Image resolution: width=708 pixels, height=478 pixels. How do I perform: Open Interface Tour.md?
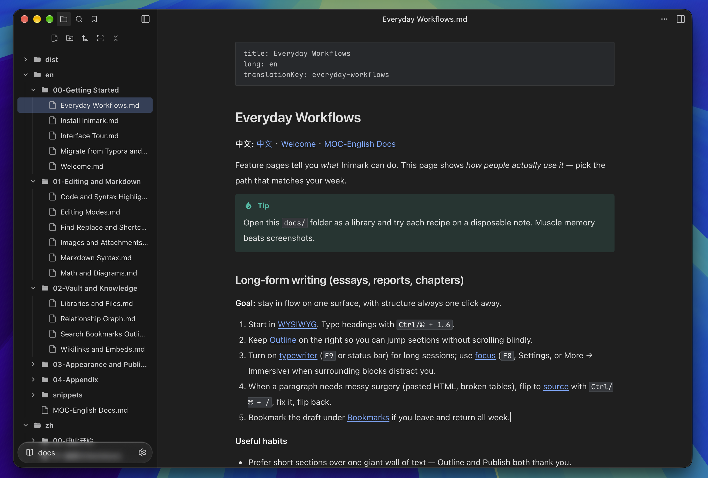(85, 136)
